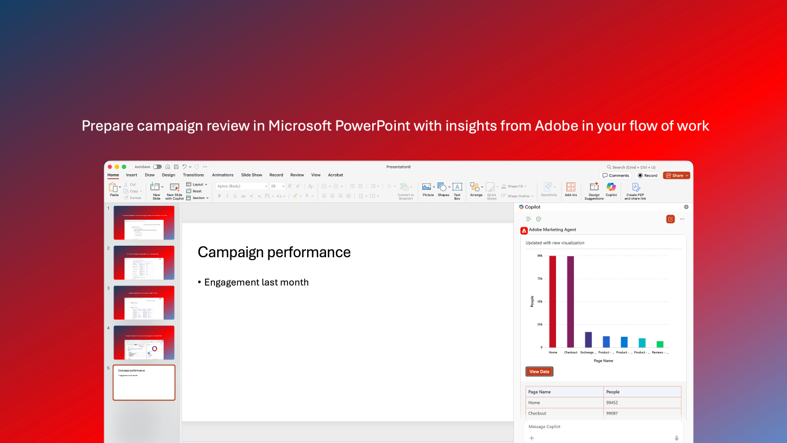787x443 pixels.
Task: Open the Slide Show ribbon tab
Action: [251, 175]
